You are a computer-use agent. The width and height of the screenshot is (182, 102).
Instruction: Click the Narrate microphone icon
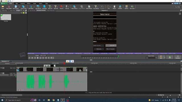pyautogui.click(x=67, y=7)
